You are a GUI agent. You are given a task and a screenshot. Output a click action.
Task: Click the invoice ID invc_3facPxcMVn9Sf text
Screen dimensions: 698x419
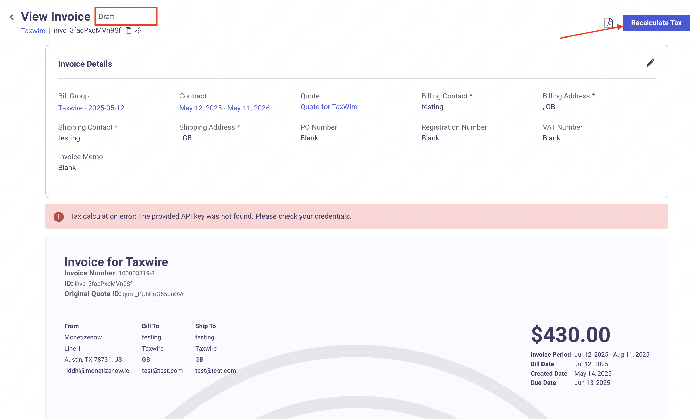tap(87, 30)
